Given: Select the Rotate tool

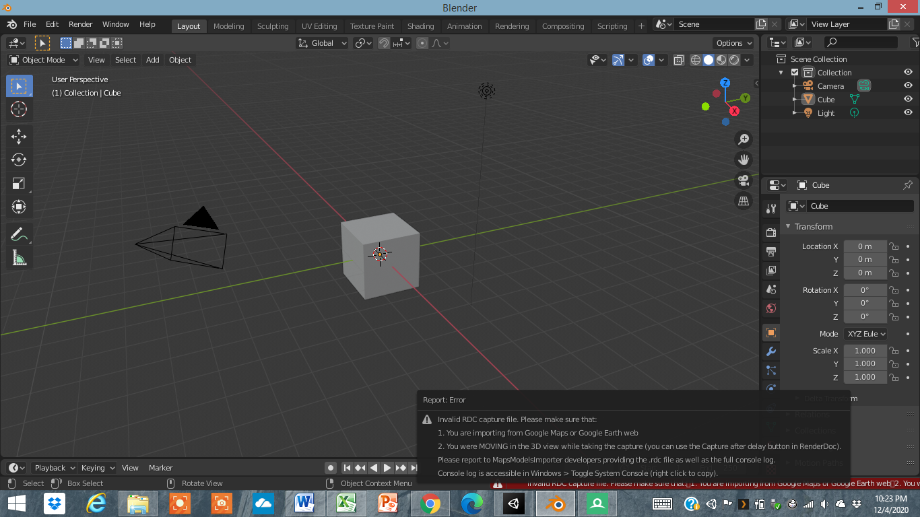Looking at the screenshot, I should click(x=19, y=160).
